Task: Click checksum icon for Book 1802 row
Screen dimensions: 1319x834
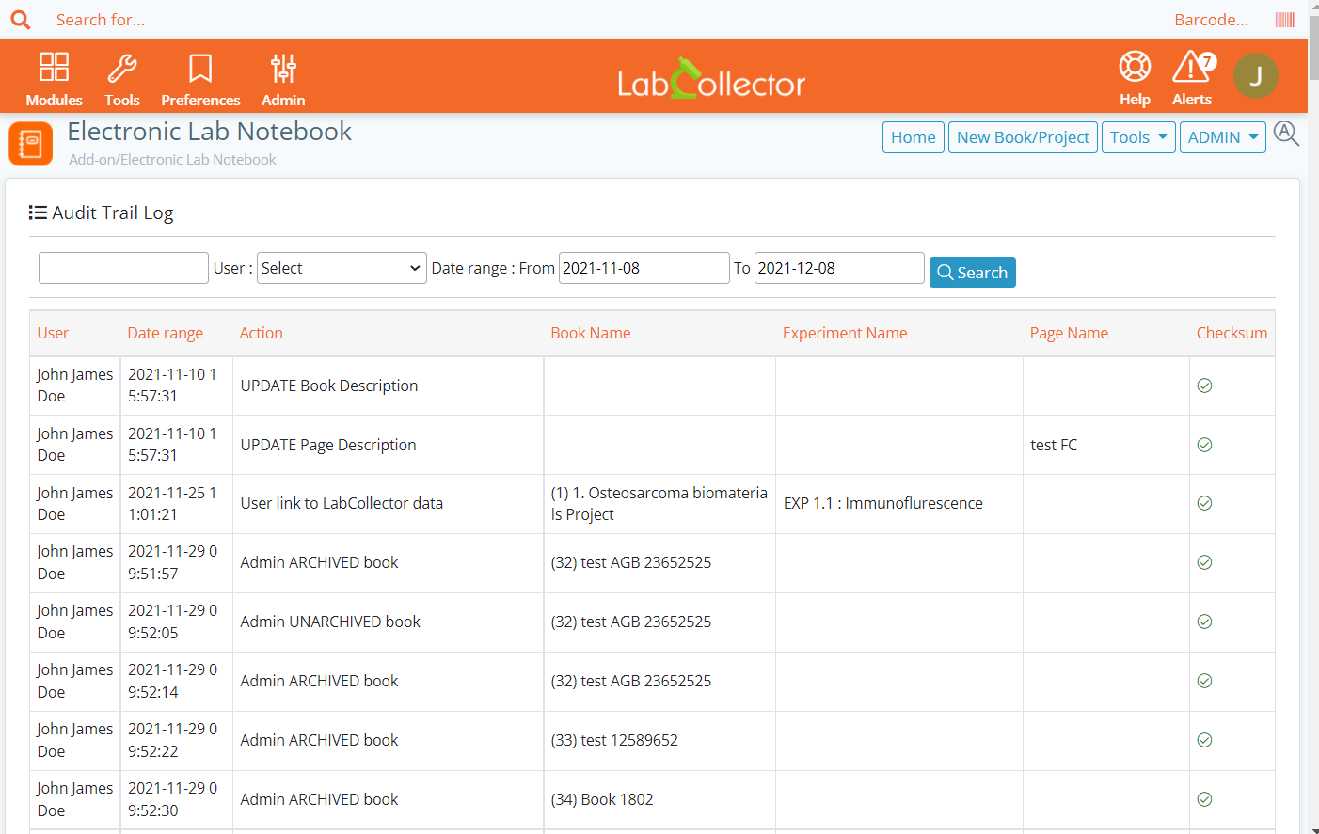Action: (x=1204, y=799)
